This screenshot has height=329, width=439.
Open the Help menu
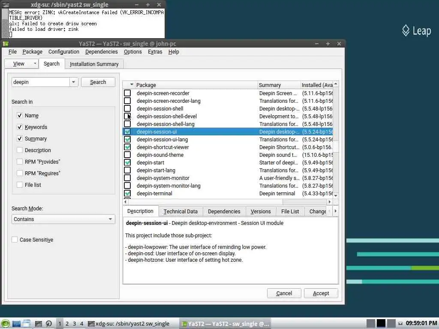point(174,52)
